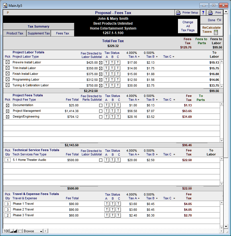Click scroll up arrow in Project Labor list
This screenshot has width=231, height=236.
click(x=222, y=61)
